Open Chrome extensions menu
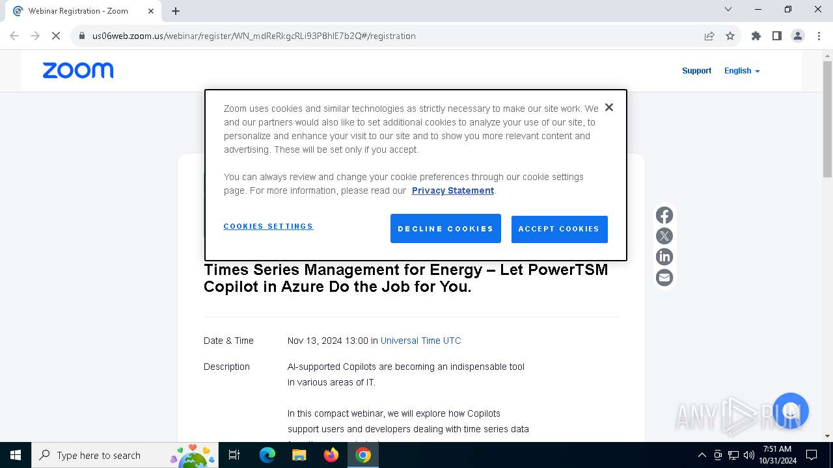The height and width of the screenshot is (468, 833). [x=756, y=36]
